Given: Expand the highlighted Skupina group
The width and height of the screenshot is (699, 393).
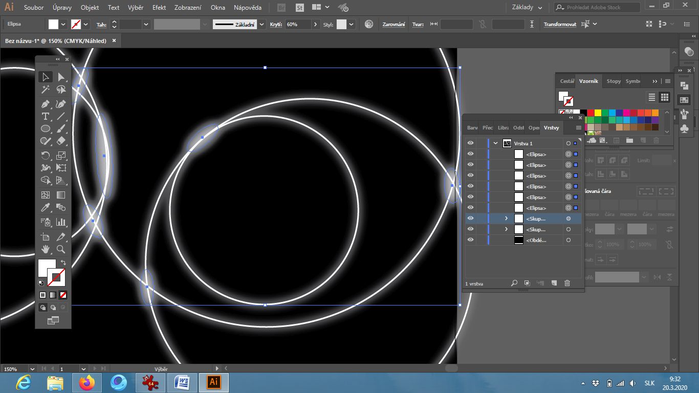Looking at the screenshot, I should [506, 219].
